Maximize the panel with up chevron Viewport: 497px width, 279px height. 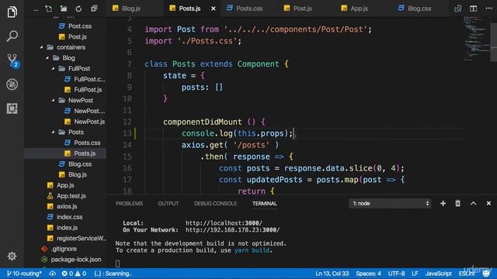tap(473, 203)
